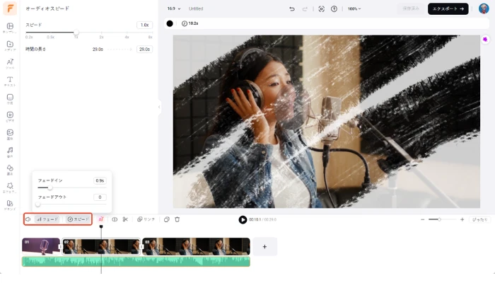The image size is (495, 283).
Task: Open the Text tool in left sidebar
Action: tap(10, 81)
